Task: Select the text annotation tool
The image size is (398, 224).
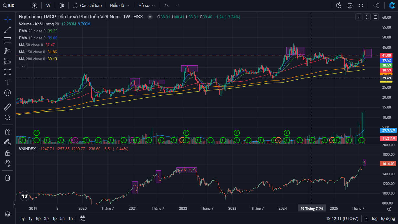Action: (8, 82)
